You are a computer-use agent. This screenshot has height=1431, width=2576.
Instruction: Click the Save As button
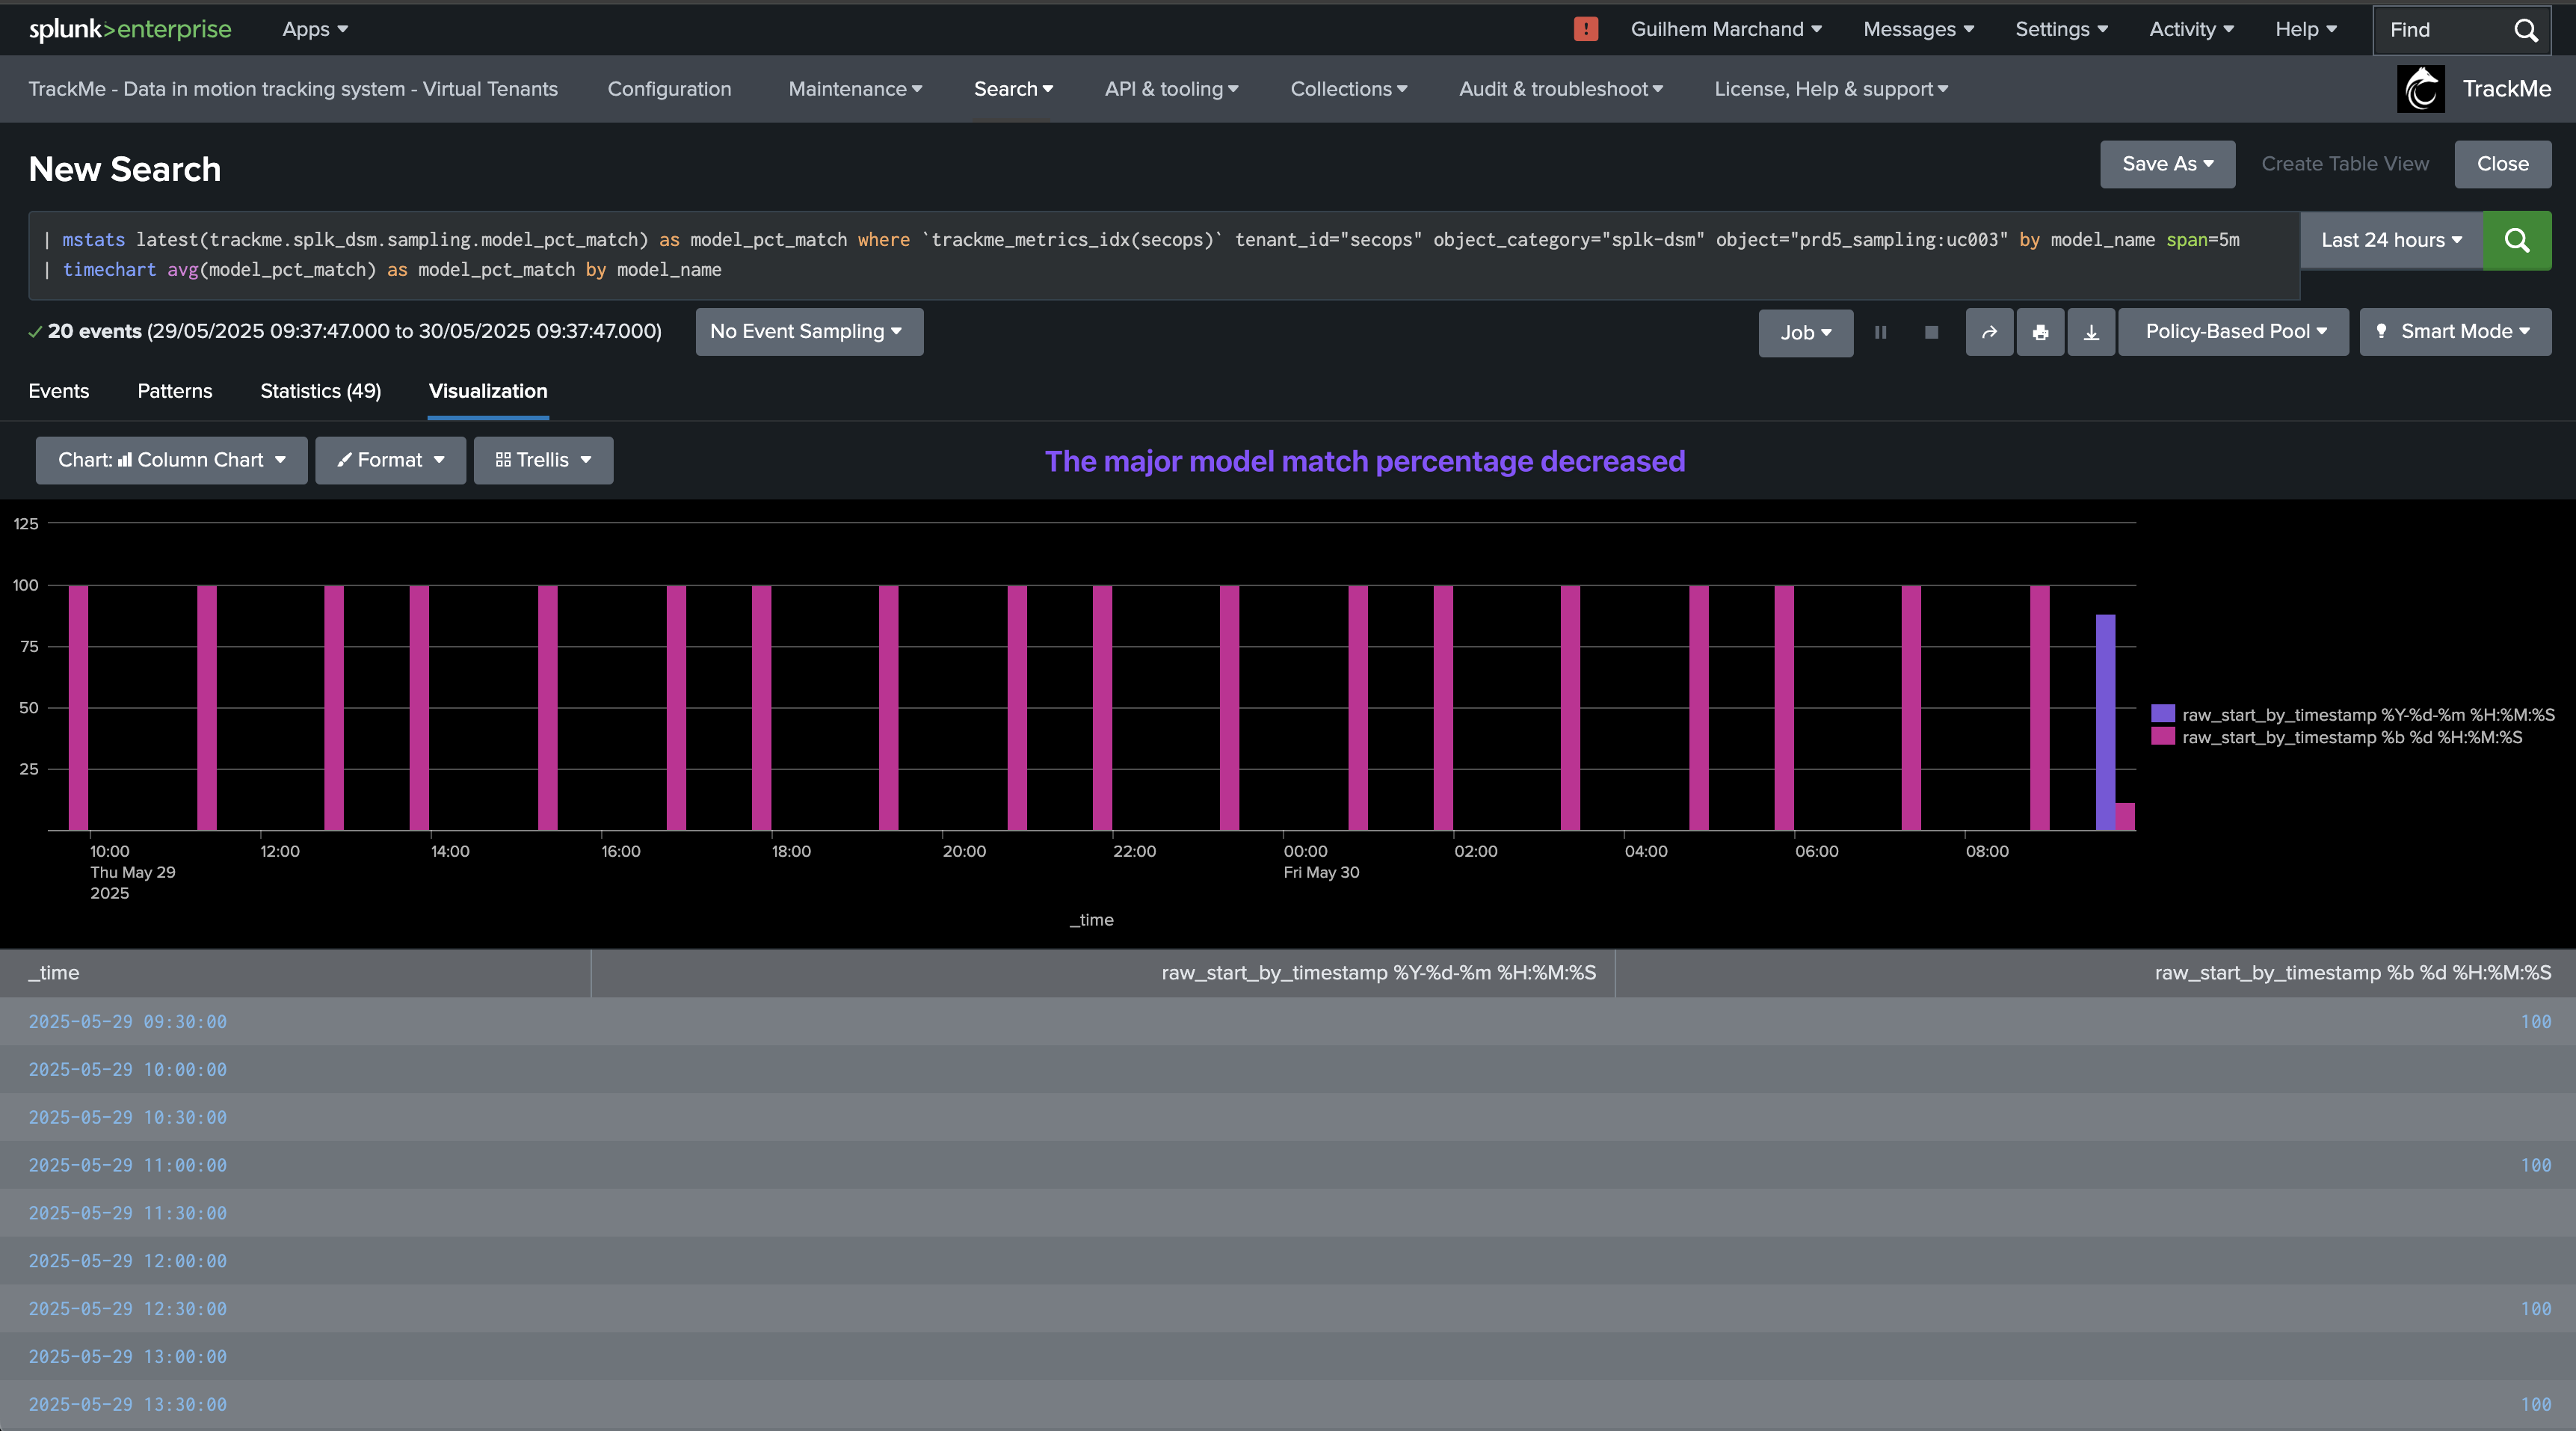coord(2167,164)
